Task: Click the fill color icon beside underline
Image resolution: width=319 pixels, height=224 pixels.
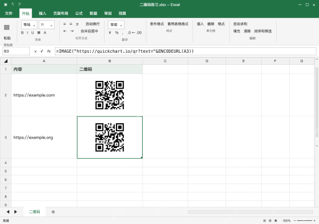Action: (39, 32)
